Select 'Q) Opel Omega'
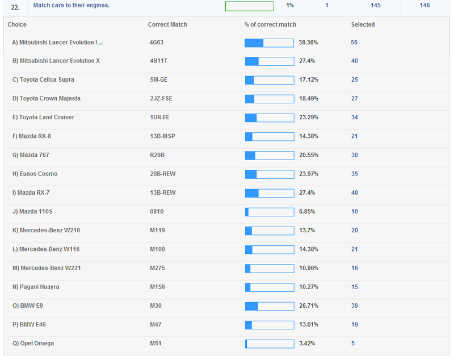The image size is (454, 356). point(33,344)
